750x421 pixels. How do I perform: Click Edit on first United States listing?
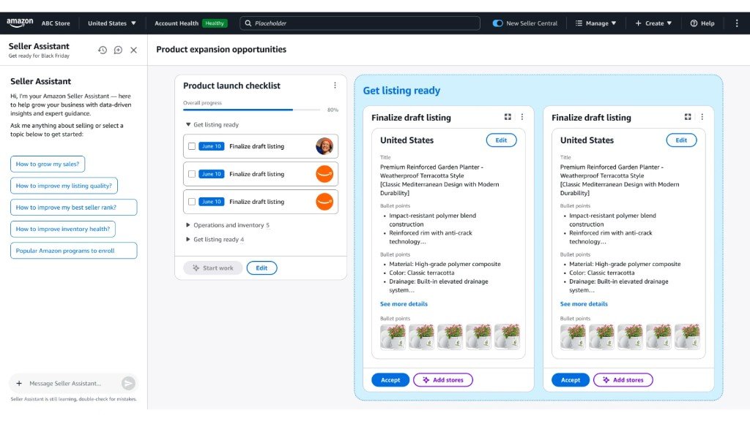501,140
